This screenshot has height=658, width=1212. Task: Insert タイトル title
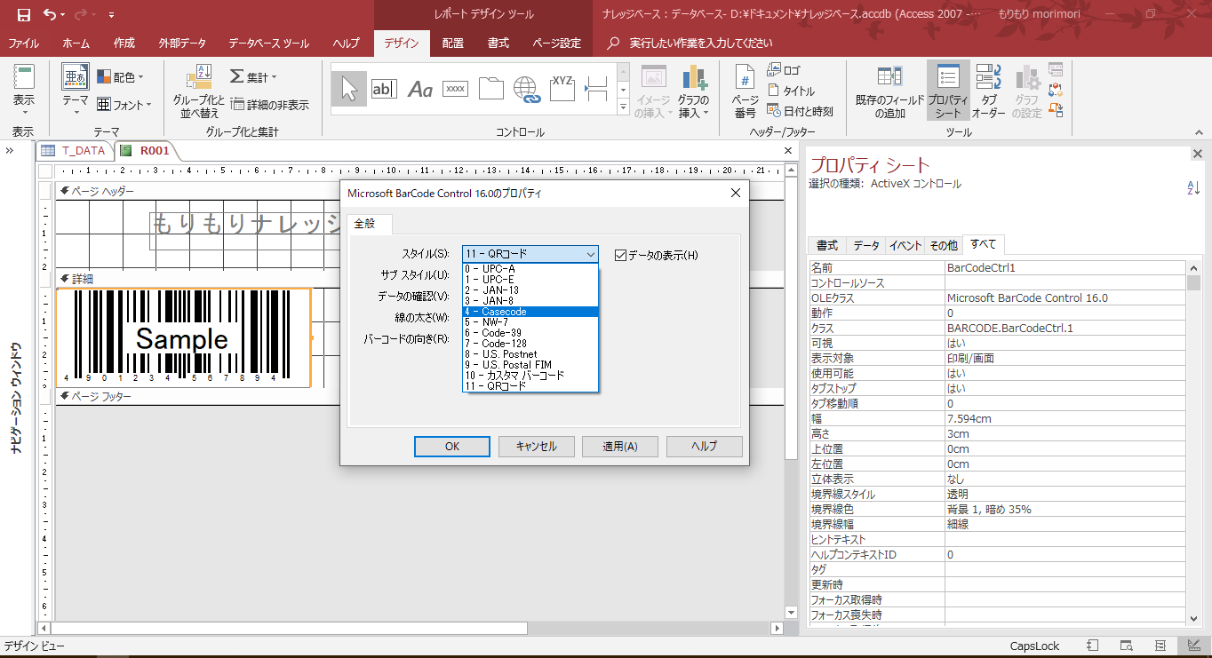791,91
